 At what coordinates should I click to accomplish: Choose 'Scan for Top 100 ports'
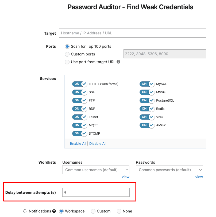(67, 46)
